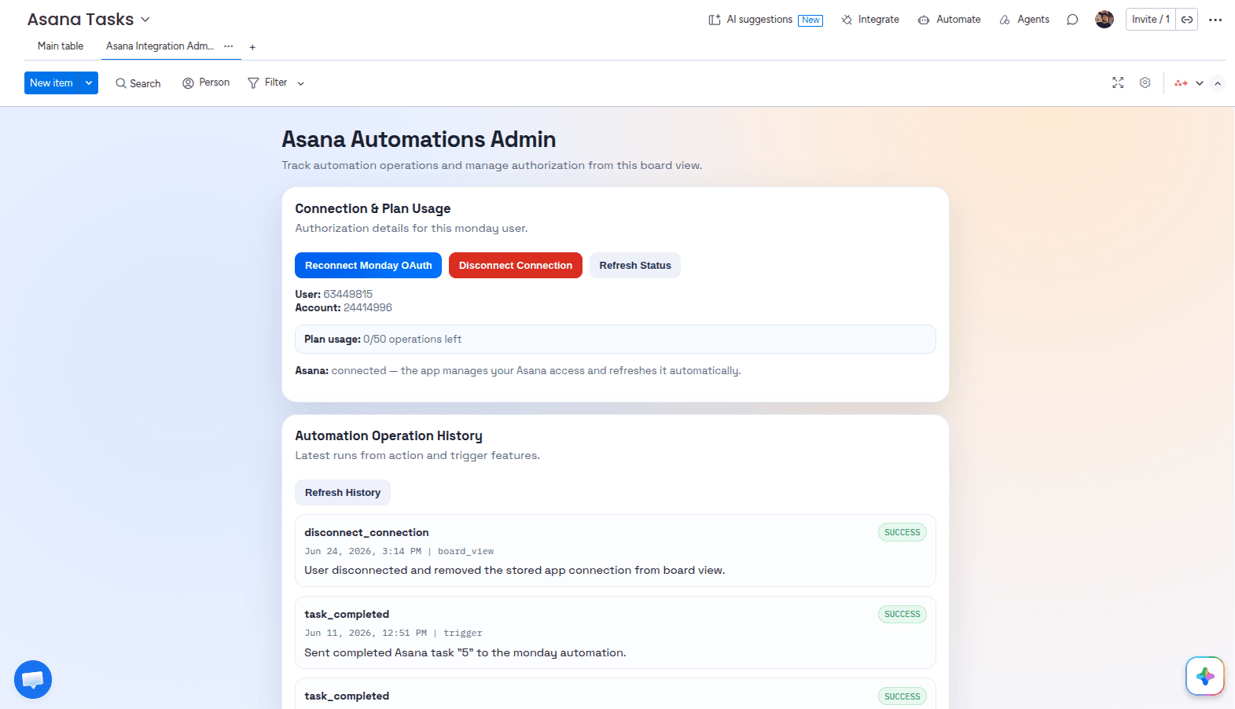This screenshot has width=1235, height=709.
Task: Click the Refresh Status button
Action: click(x=635, y=265)
